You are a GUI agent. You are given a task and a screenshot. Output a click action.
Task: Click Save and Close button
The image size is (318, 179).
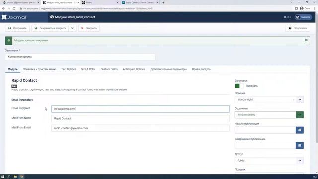point(50,28)
